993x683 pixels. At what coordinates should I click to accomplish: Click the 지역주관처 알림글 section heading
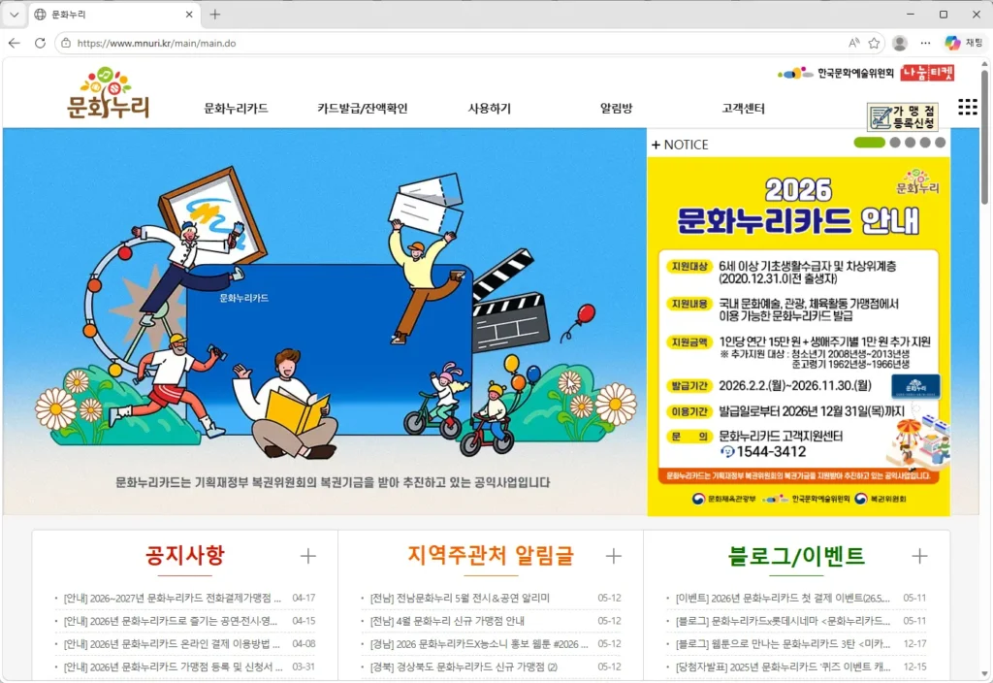coord(490,556)
